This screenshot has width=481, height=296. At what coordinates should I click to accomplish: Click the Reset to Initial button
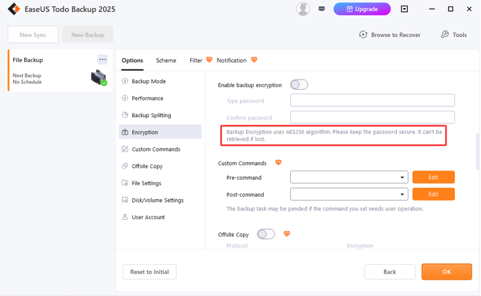(x=150, y=272)
